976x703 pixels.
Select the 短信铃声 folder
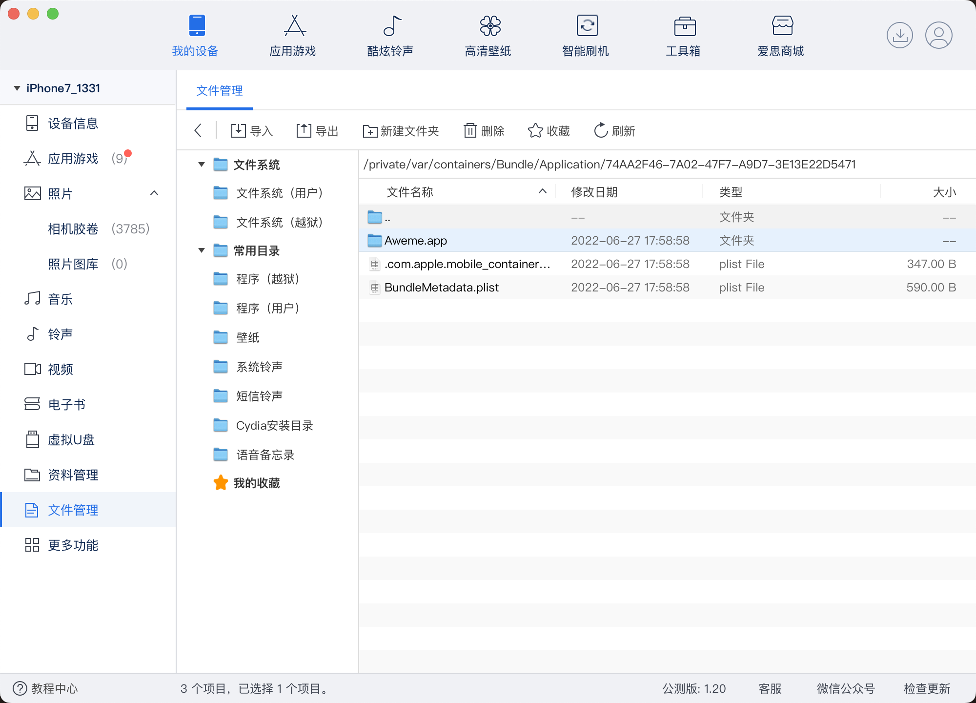click(248, 396)
